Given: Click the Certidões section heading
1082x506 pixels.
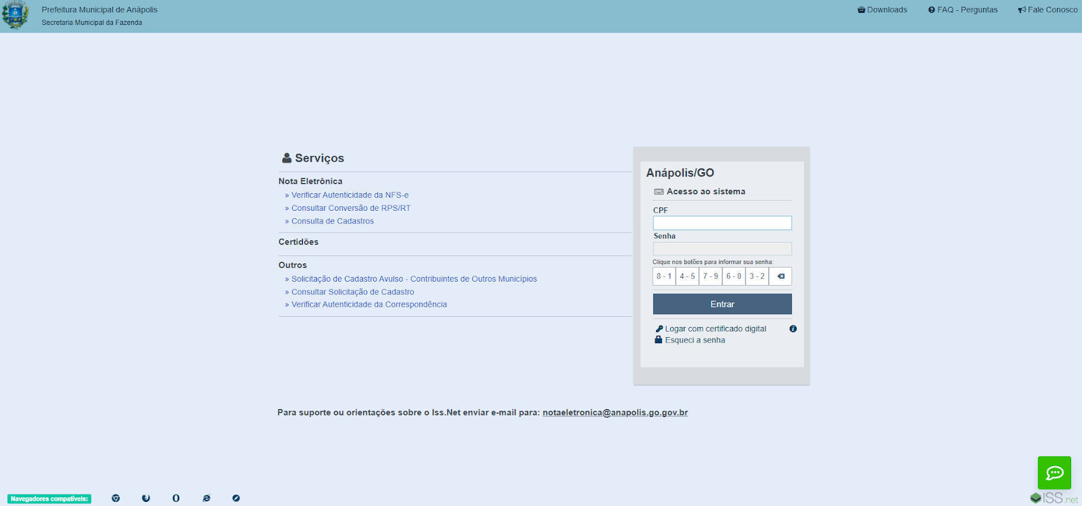Looking at the screenshot, I should tap(298, 242).
